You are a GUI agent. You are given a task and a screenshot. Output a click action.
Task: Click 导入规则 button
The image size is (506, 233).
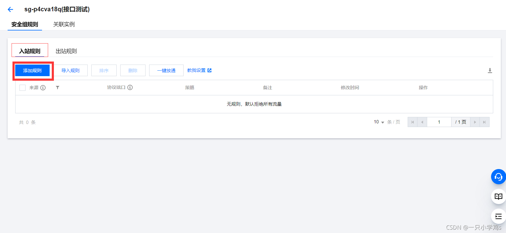(71, 70)
